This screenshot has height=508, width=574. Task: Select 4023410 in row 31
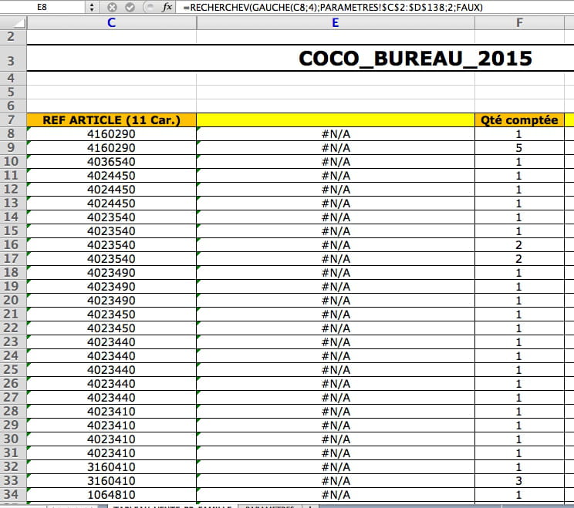click(x=111, y=452)
